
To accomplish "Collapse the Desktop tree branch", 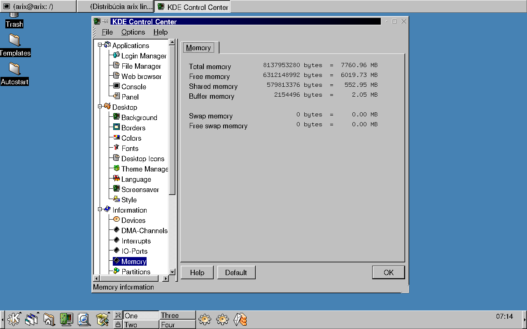I will [100, 107].
